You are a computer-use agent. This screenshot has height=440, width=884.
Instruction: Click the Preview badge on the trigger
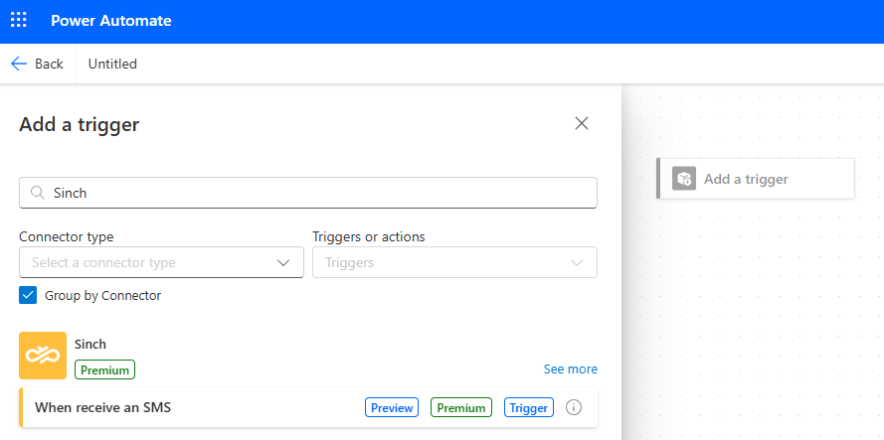pos(392,407)
